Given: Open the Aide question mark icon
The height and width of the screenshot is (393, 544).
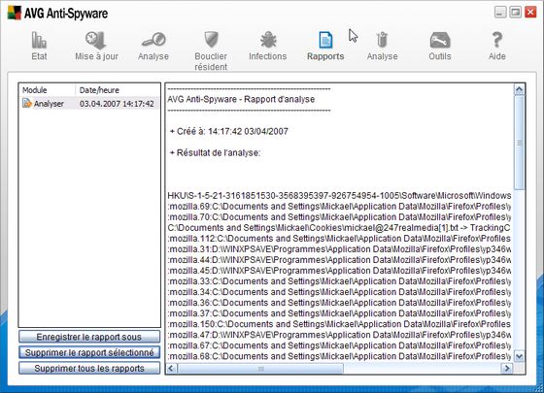Looking at the screenshot, I should [496, 40].
